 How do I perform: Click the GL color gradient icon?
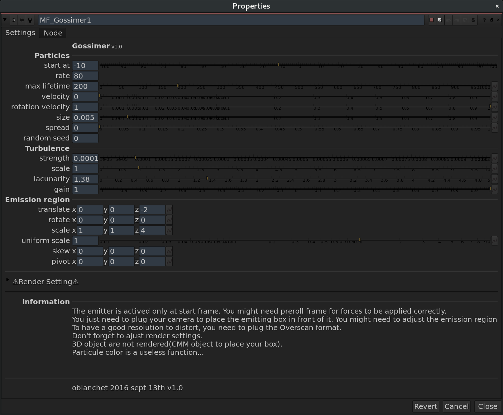[x=440, y=20]
